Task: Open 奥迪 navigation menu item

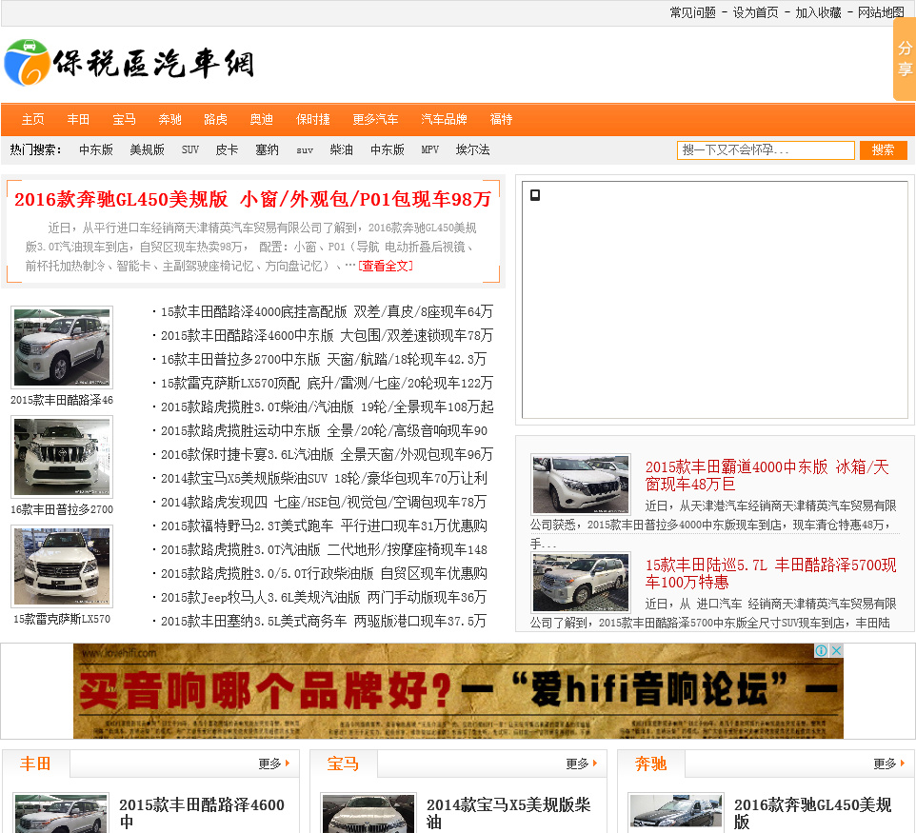Action: click(261, 119)
